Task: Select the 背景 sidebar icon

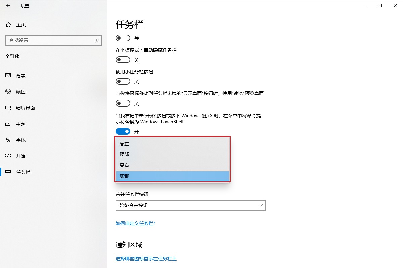Action: coord(7,75)
